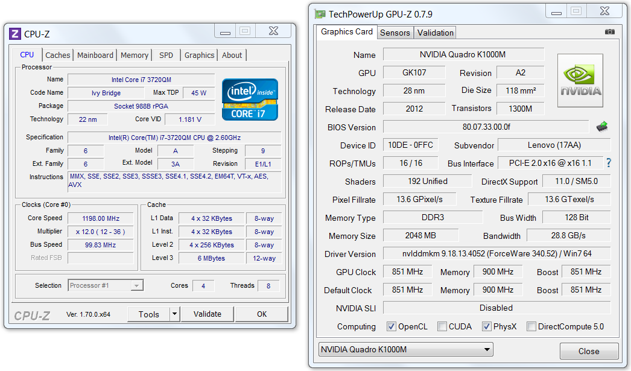Enable the DirectCompute 5.0 checkbox
Screen dimensions: 631x371
click(531, 326)
